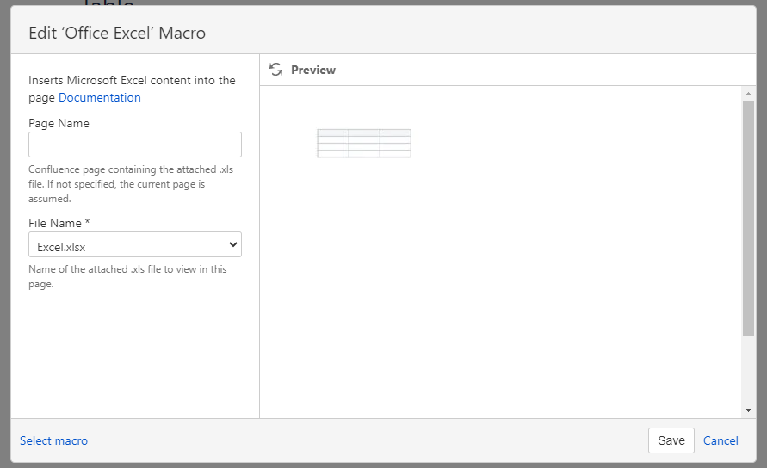Save the Office Excel macro
The width and height of the screenshot is (767, 468).
pyautogui.click(x=671, y=440)
